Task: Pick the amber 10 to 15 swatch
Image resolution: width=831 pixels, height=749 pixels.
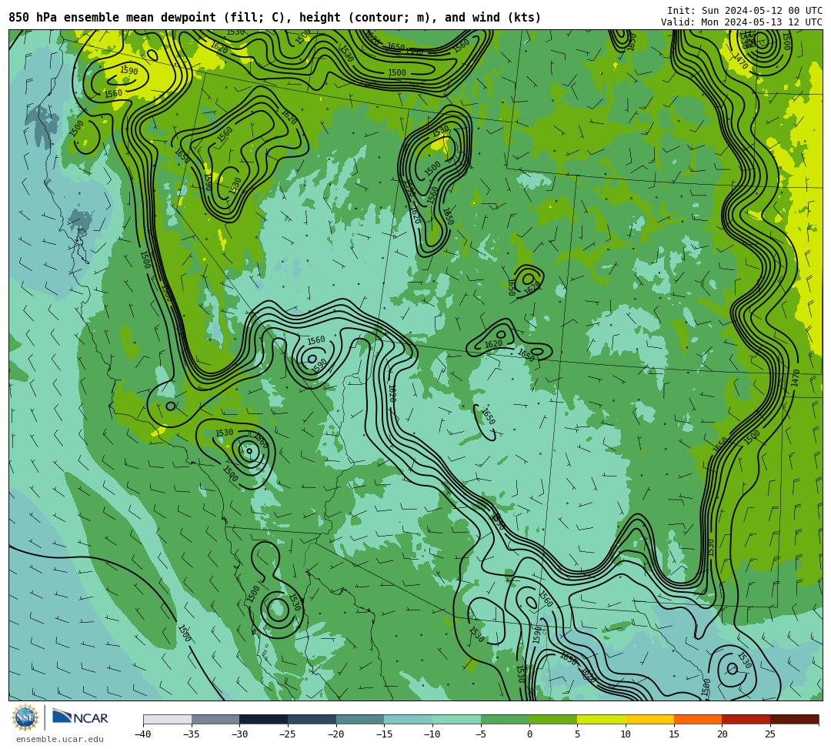Action: [649, 719]
